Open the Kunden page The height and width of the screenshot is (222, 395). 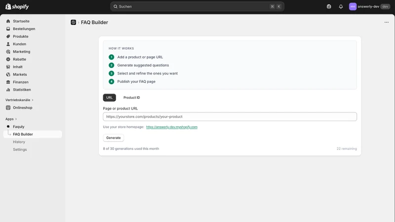click(x=19, y=44)
